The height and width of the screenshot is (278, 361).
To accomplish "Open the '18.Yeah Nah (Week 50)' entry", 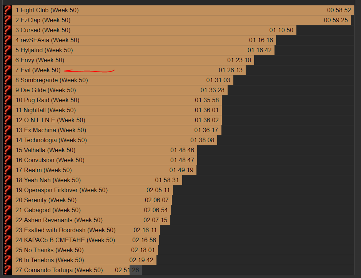I will (x=48, y=180).
